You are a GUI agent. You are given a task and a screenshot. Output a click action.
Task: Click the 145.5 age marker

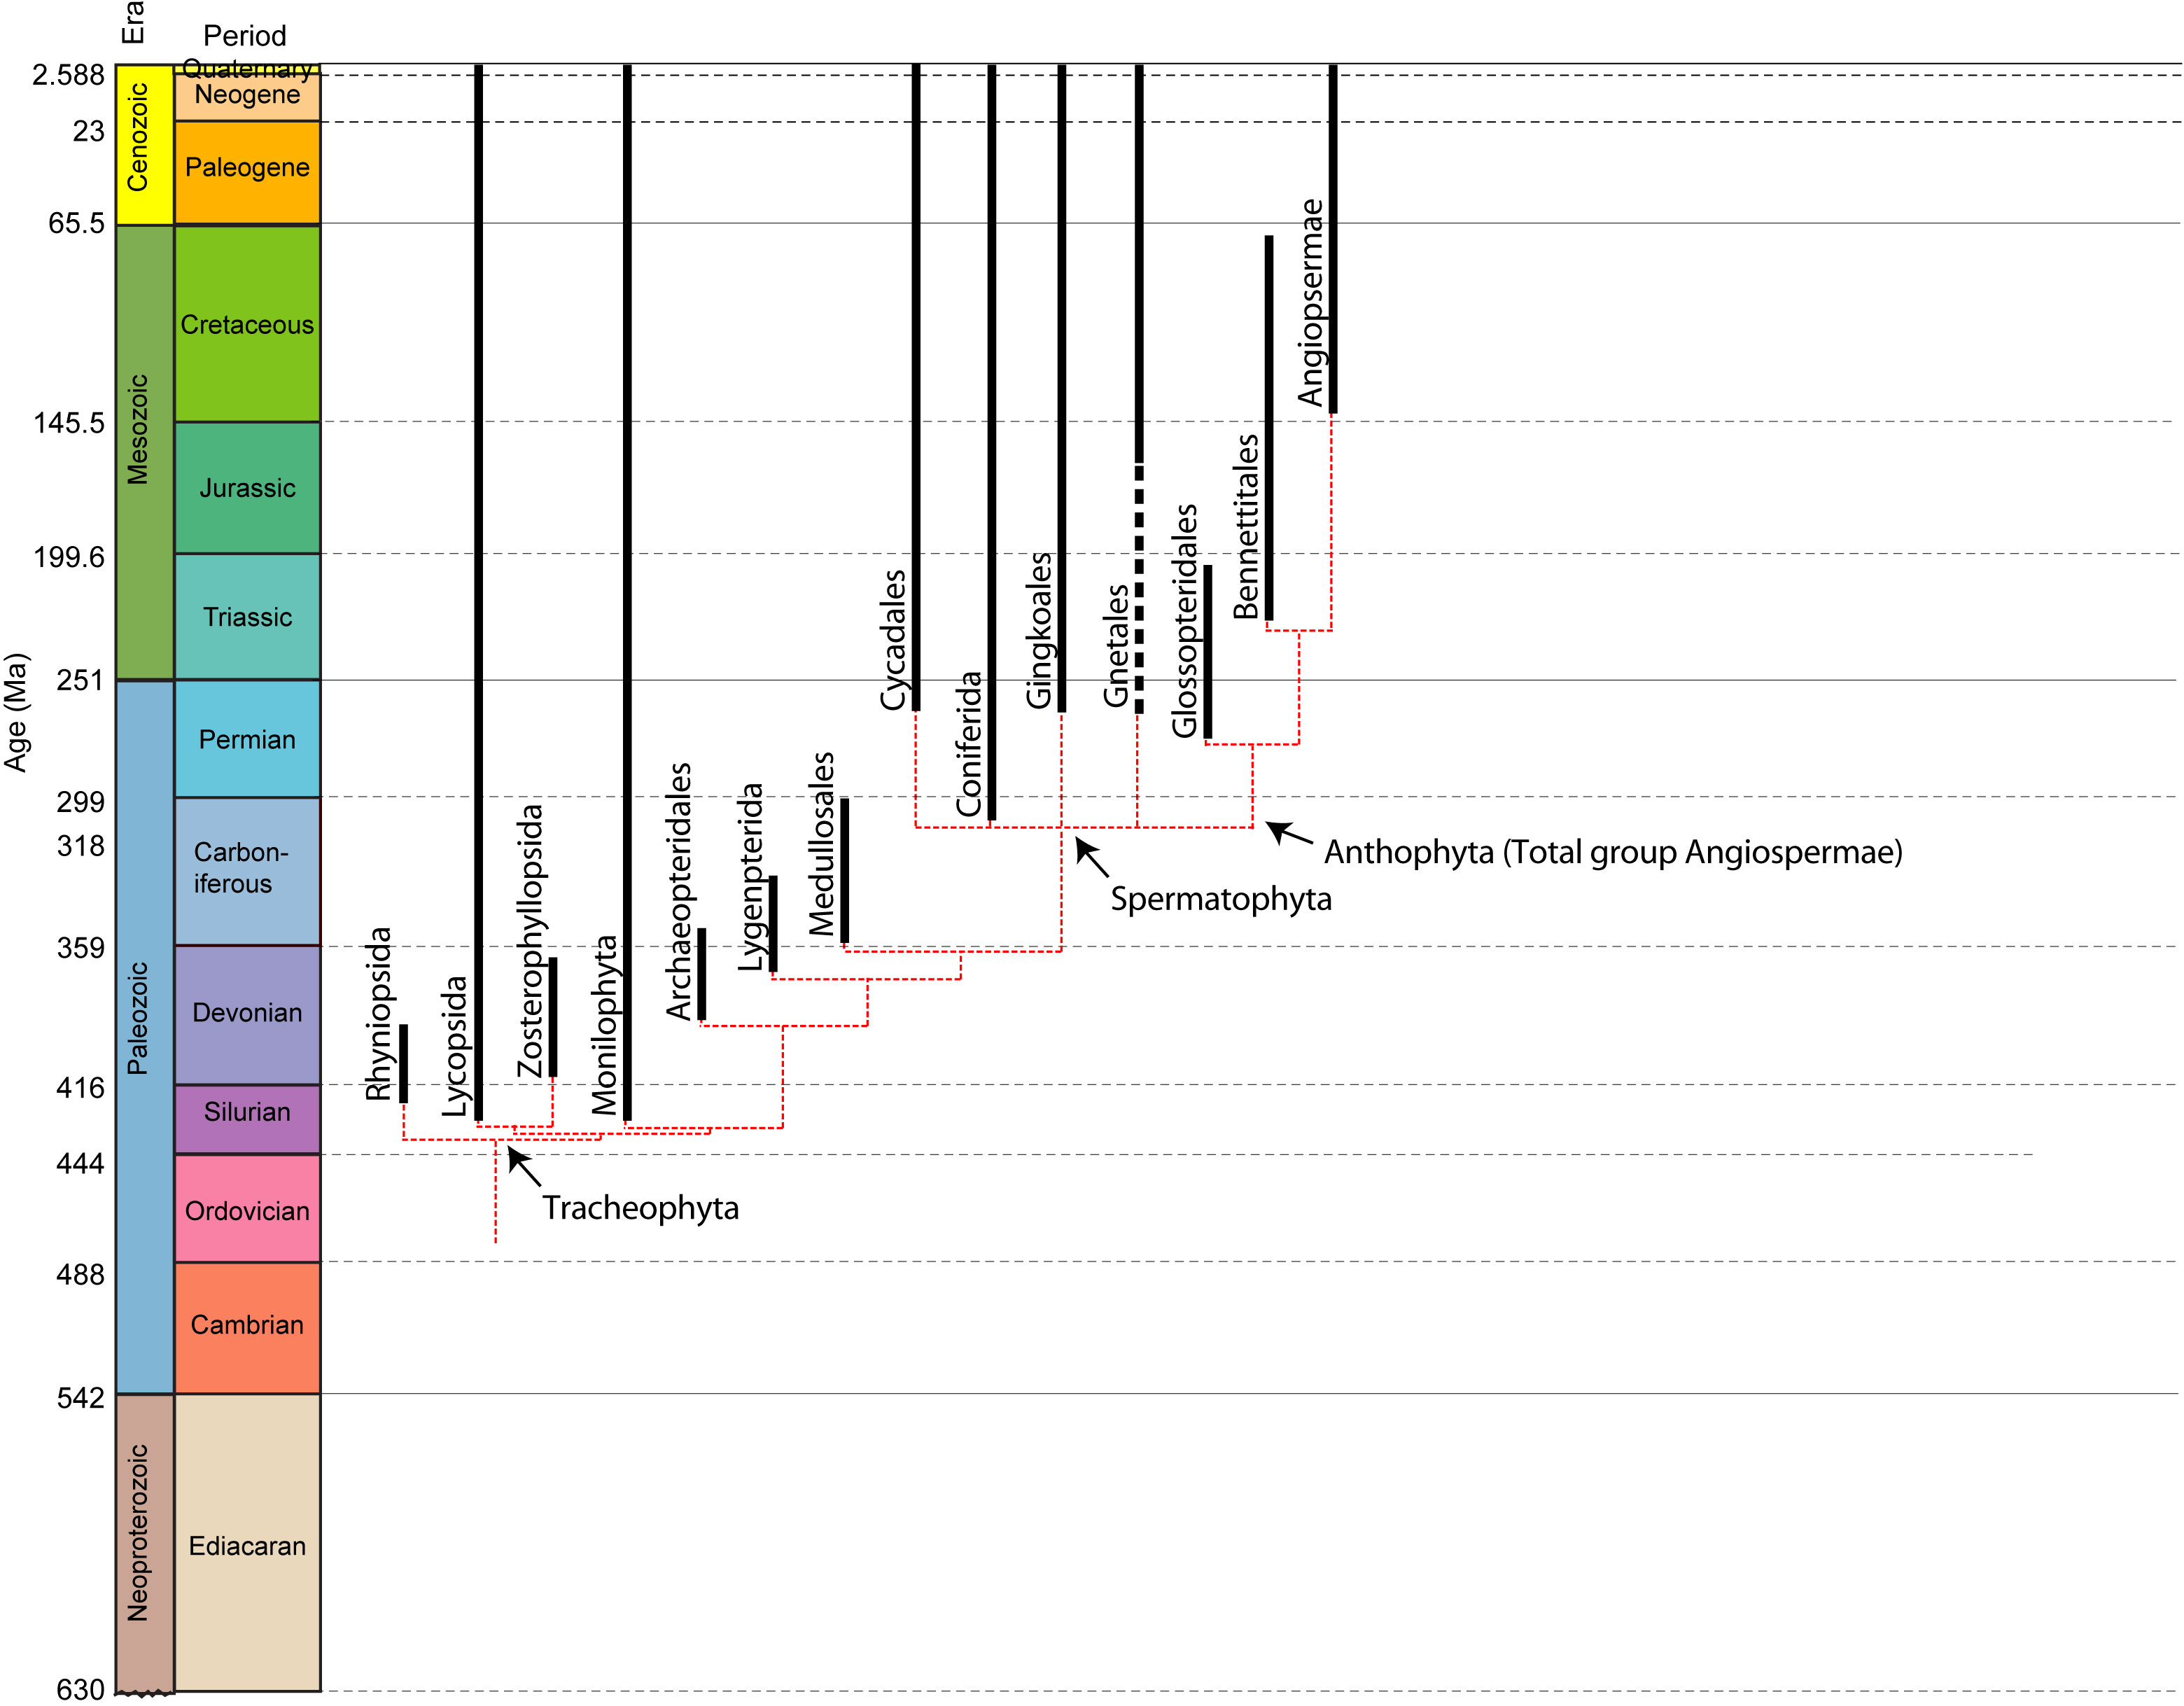pos(68,423)
